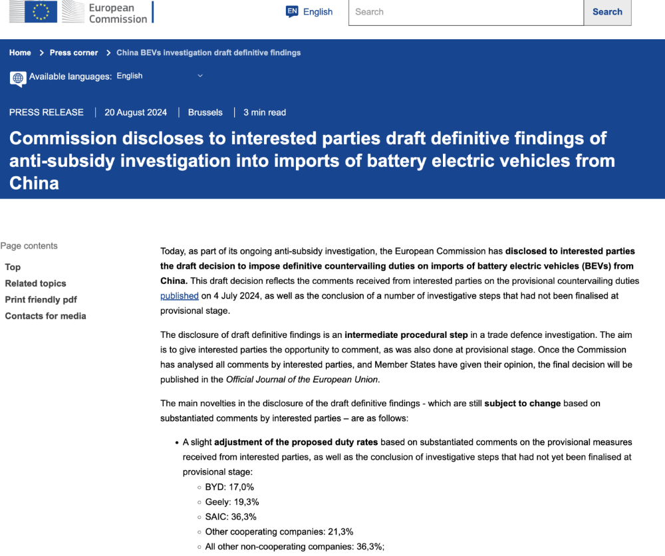Go to Home breadcrumb
The height and width of the screenshot is (556, 665).
click(x=20, y=53)
